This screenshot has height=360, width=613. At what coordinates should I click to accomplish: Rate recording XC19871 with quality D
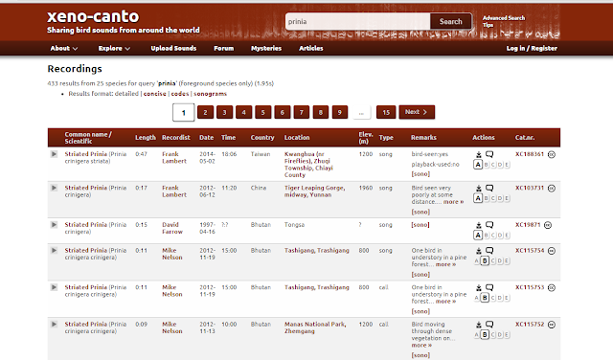(500, 236)
